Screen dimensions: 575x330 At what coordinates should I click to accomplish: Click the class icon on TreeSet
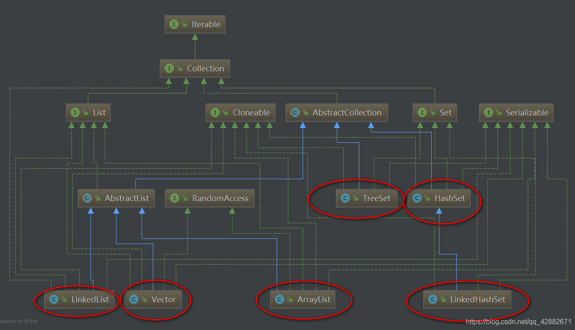pyautogui.click(x=345, y=199)
